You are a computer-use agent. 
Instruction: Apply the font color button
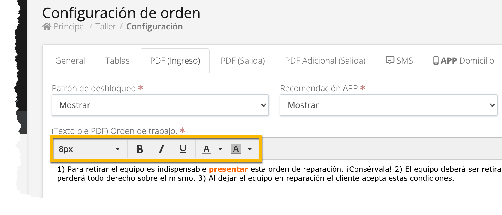pyautogui.click(x=206, y=149)
